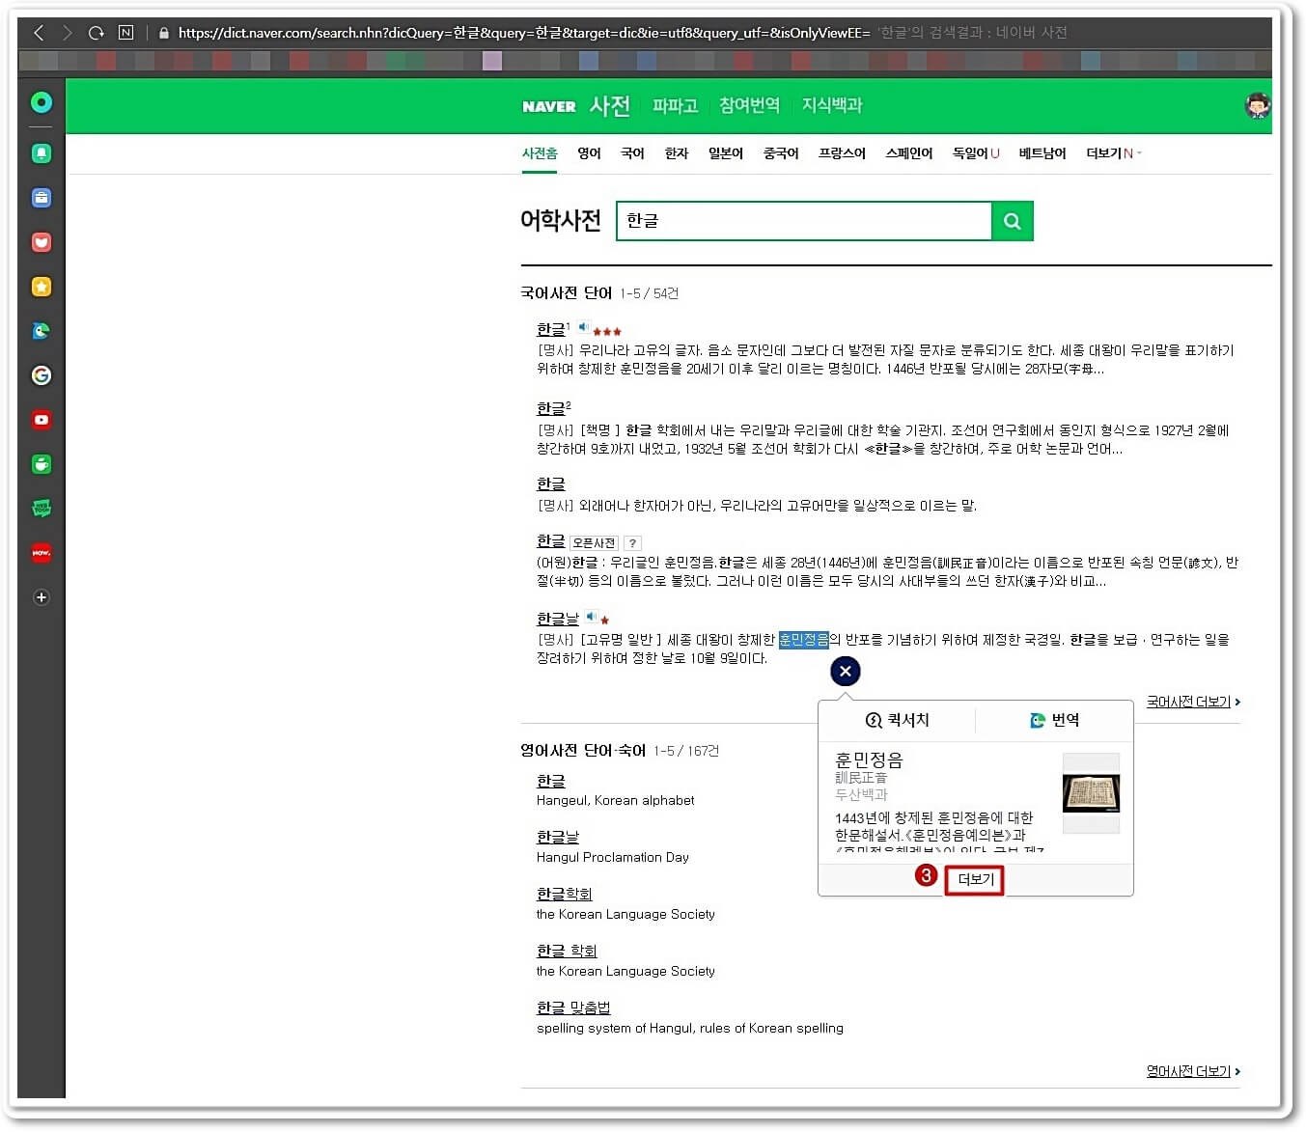Play pronunciation for the 한글날 Korean entry
Image resolution: width=1306 pixels, height=1132 pixels.
coord(591,617)
